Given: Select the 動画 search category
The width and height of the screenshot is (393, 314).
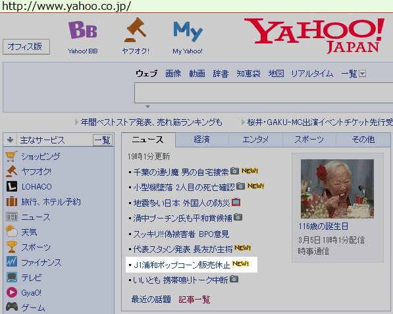Looking at the screenshot, I should point(197,74).
